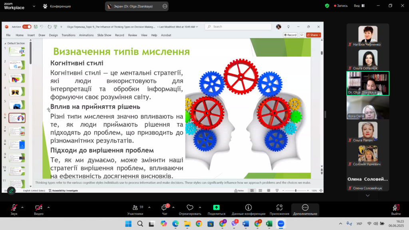This screenshot has height=230, width=409.
Task: Click the Undo icon in PowerPoint
Action: point(42,27)
